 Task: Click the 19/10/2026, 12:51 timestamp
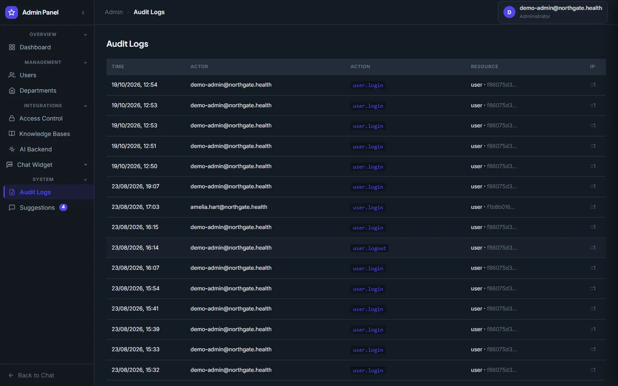pyautogui.click(x=134, y=146)
